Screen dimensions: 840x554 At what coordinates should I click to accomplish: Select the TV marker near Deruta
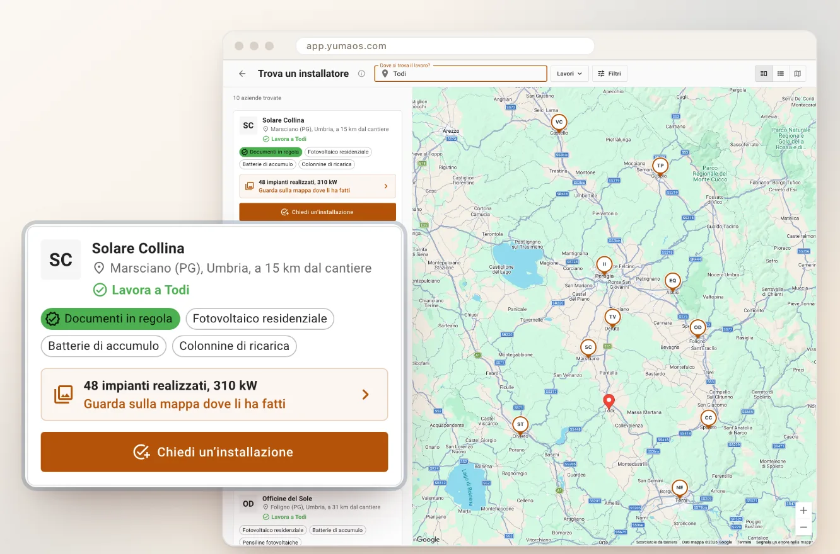[612, 317]
